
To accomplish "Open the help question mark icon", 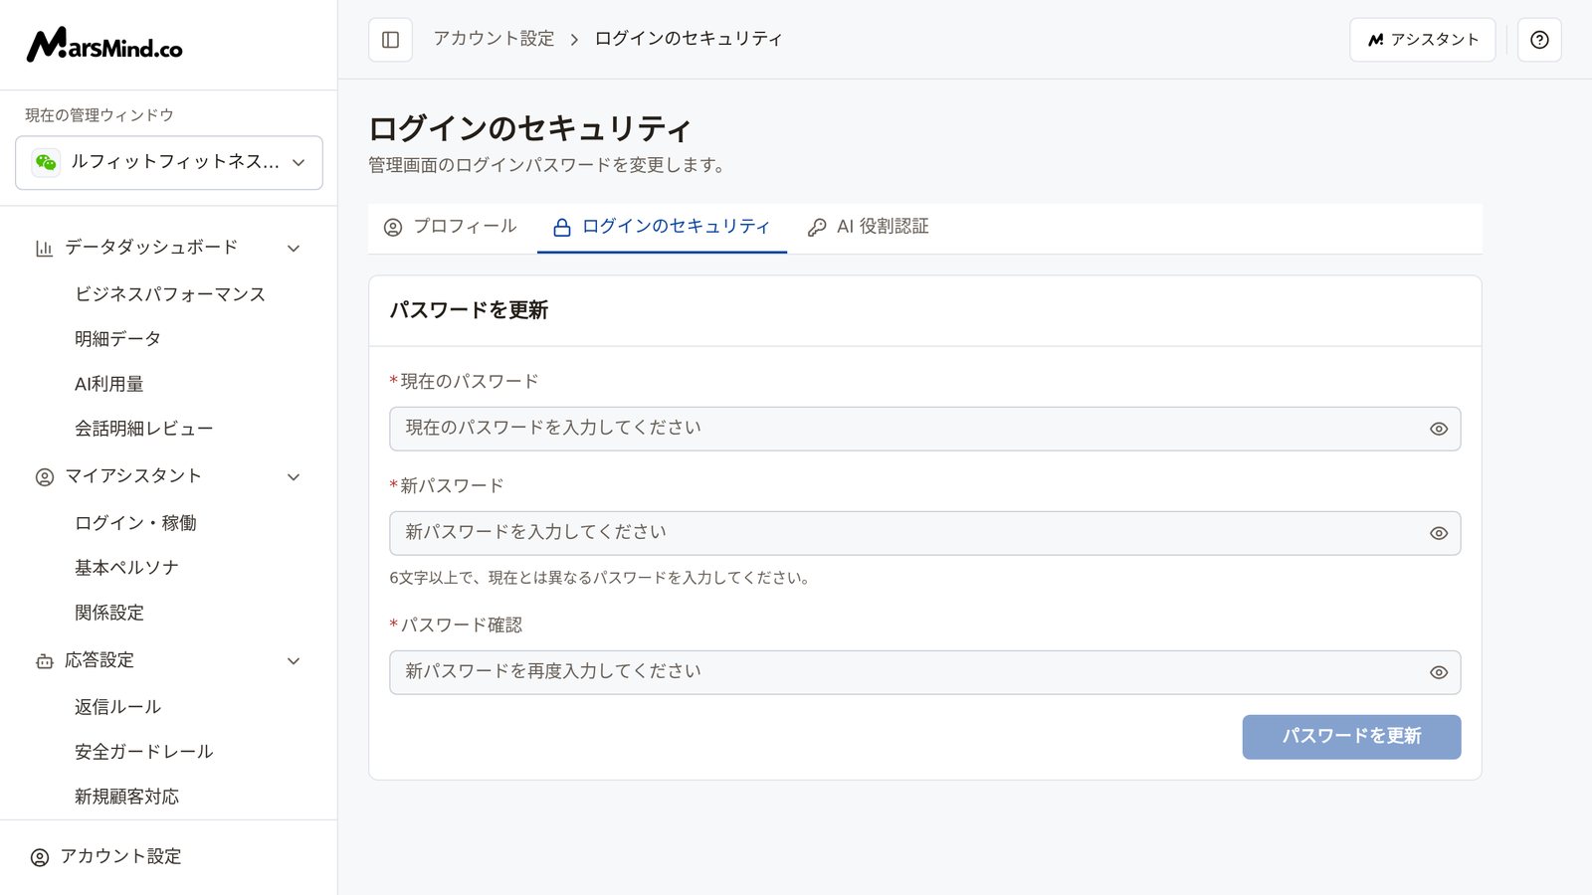I will pos(1539,40).
